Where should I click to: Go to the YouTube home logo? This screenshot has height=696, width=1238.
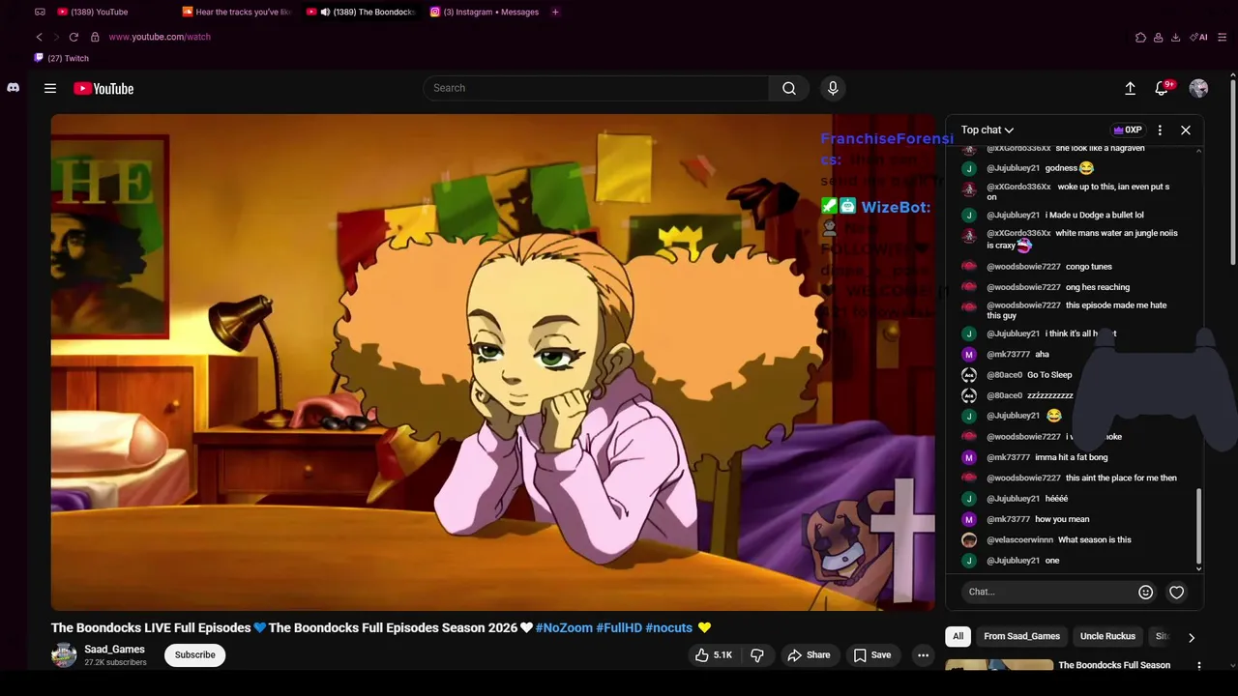103,88
